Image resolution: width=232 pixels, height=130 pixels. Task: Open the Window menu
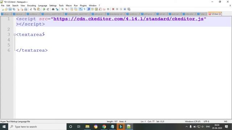93,6
